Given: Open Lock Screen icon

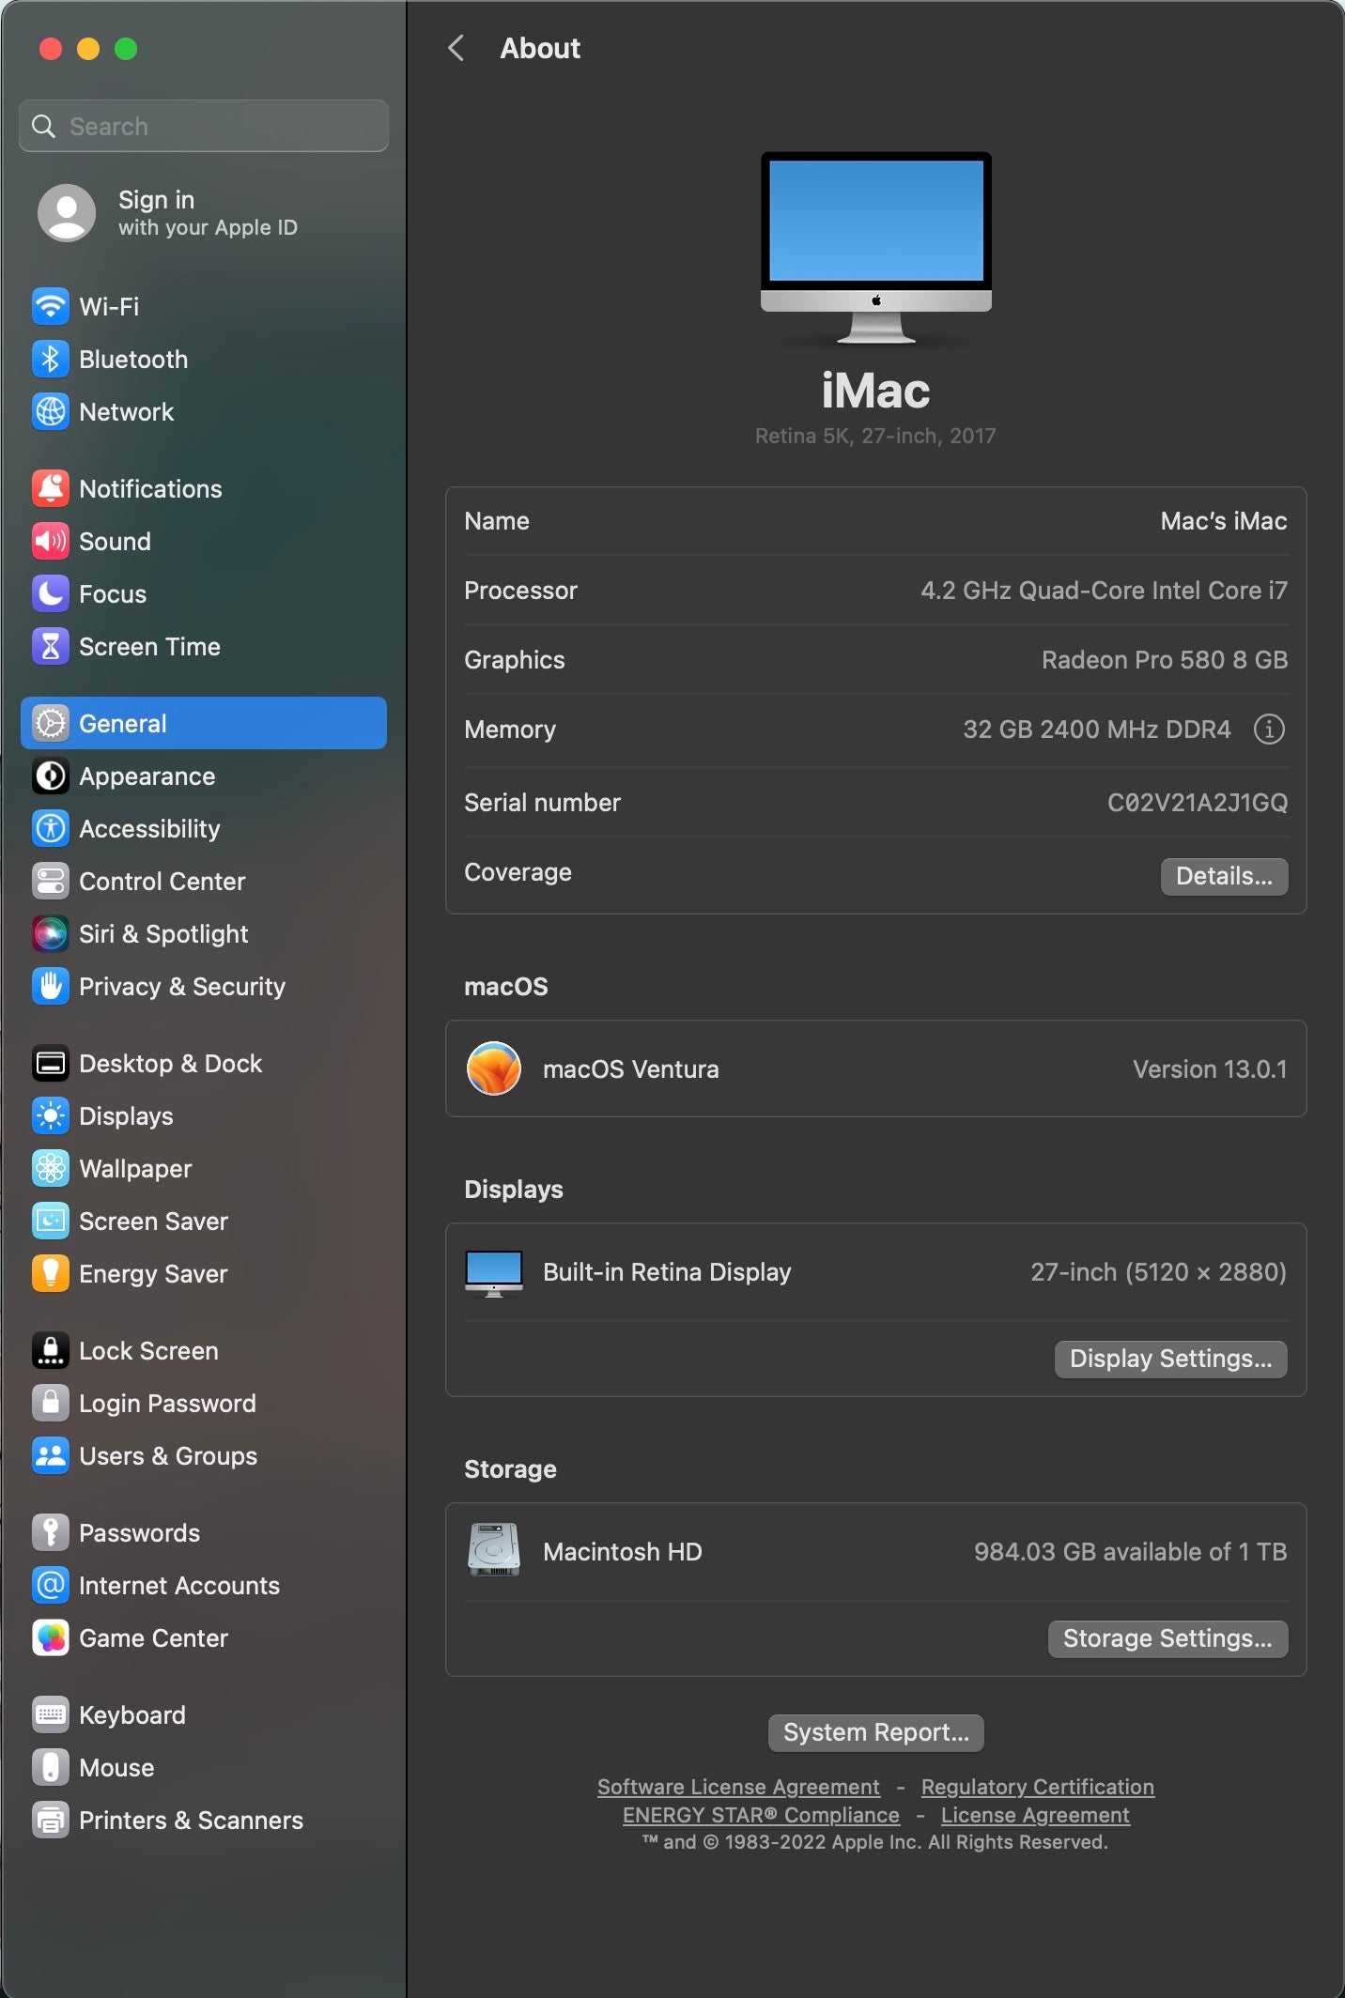Looking at the screenshot, I should pyautogui.click(x=51, y=1350).
